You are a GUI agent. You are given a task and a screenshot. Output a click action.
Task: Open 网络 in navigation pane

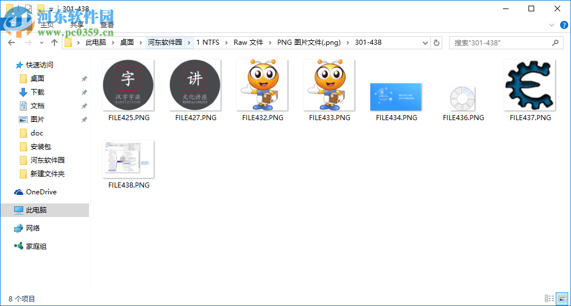(33, 228)
